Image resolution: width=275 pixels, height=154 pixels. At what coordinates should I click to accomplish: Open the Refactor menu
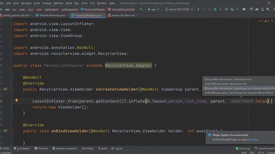point(58,3)
